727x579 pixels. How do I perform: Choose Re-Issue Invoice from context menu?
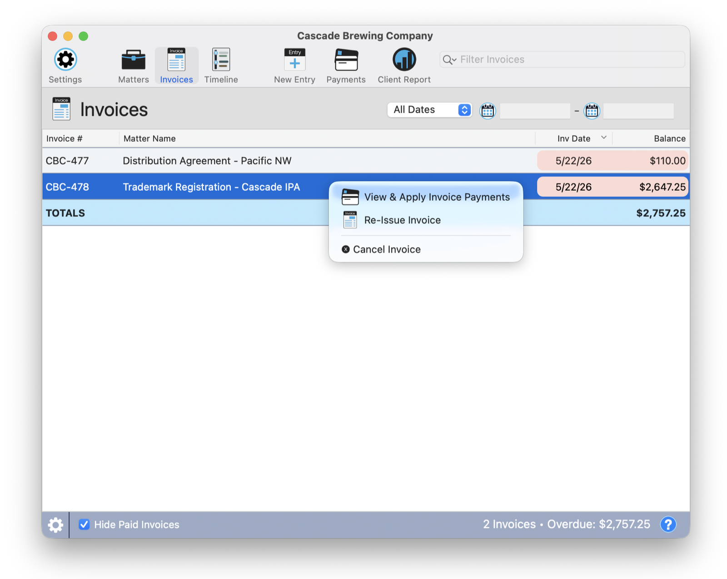[426, 220]
